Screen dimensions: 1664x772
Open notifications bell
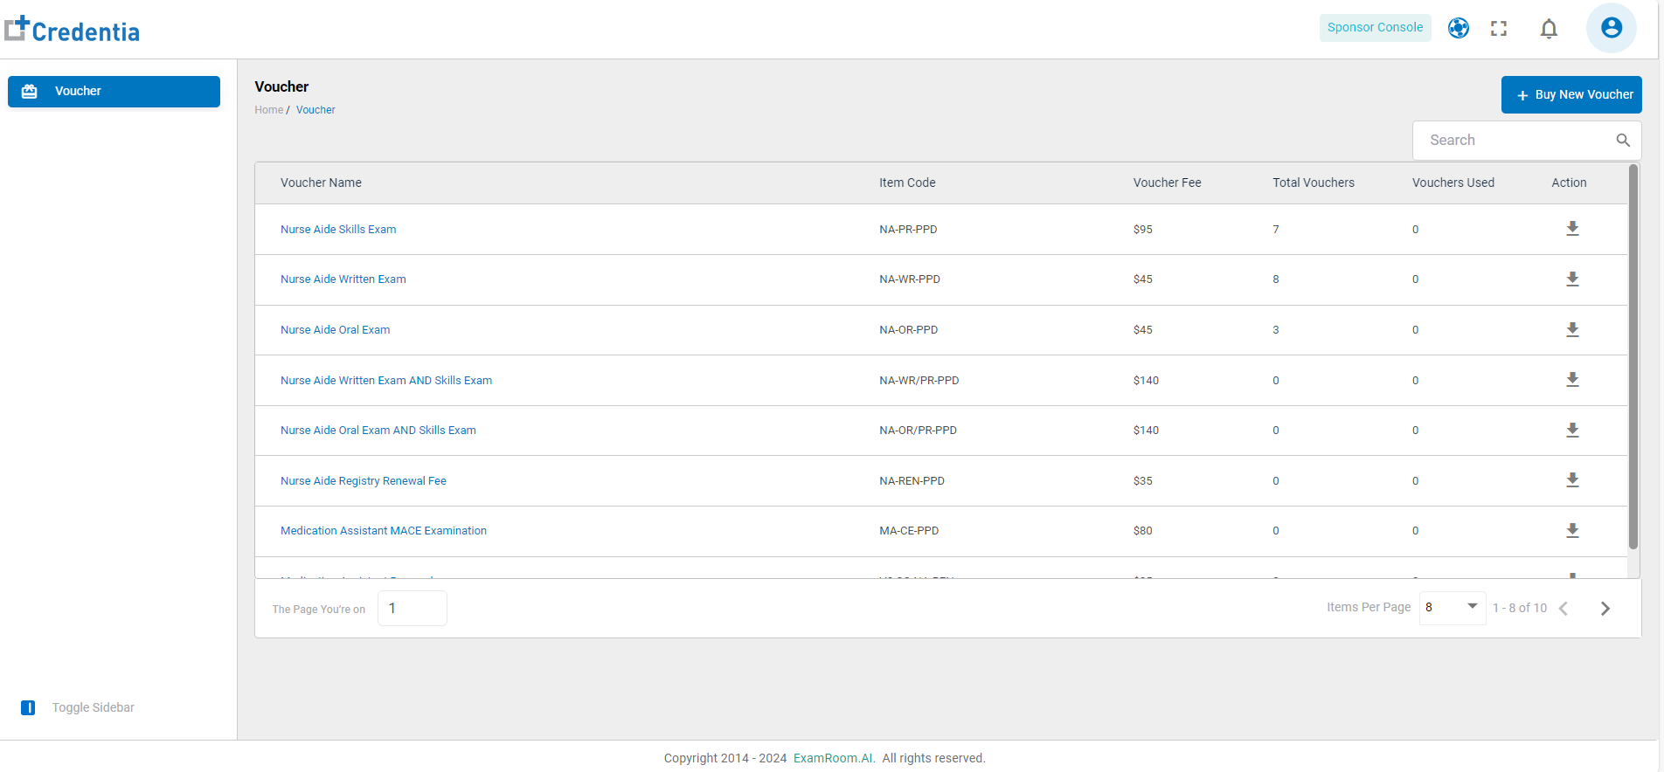[1549, 29]
